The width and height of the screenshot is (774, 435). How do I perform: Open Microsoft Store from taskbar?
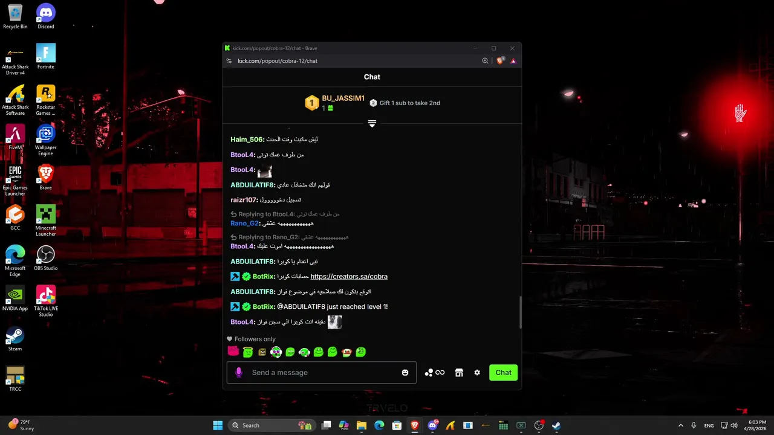point(397,425)
